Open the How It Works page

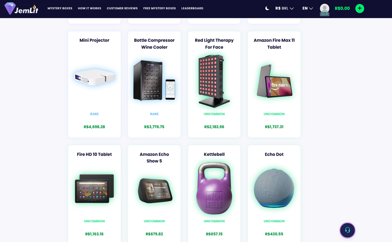point(90,8)
